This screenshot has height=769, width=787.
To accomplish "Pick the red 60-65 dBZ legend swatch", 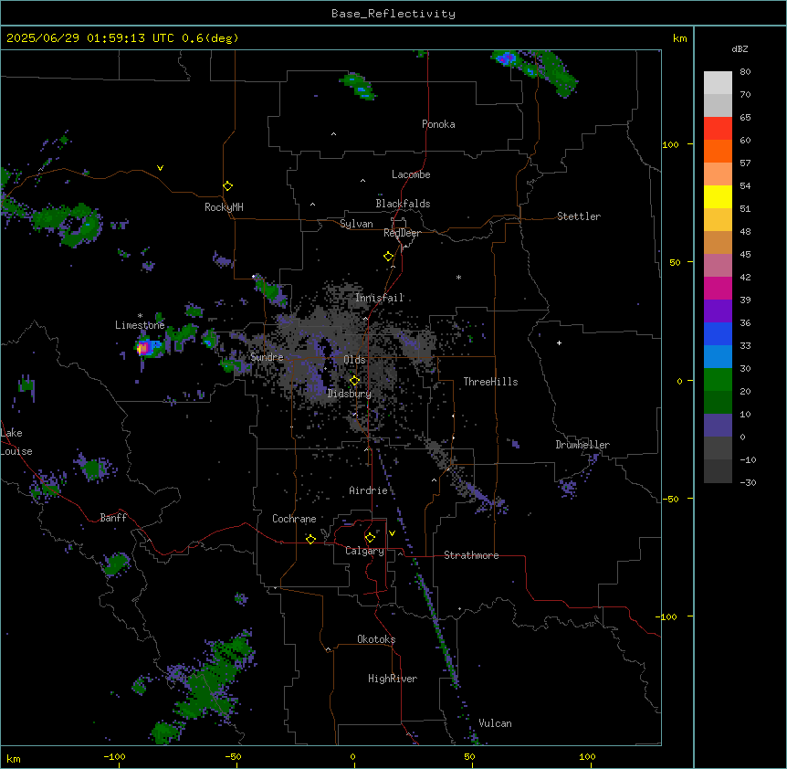I will pos(718,128).
